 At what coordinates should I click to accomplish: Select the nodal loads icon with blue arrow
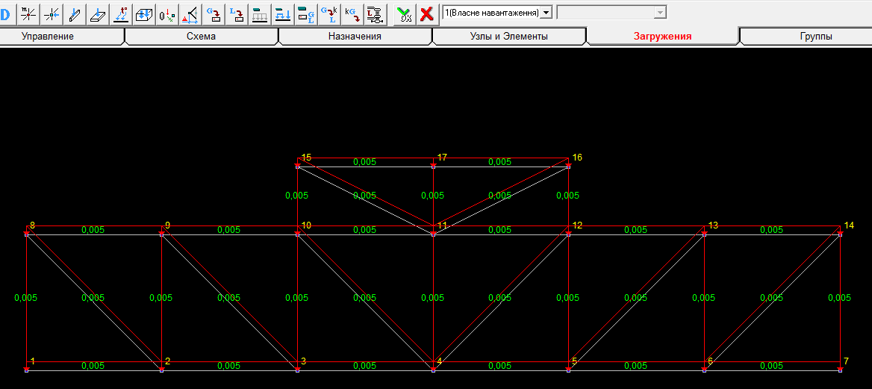pos(52,14)
